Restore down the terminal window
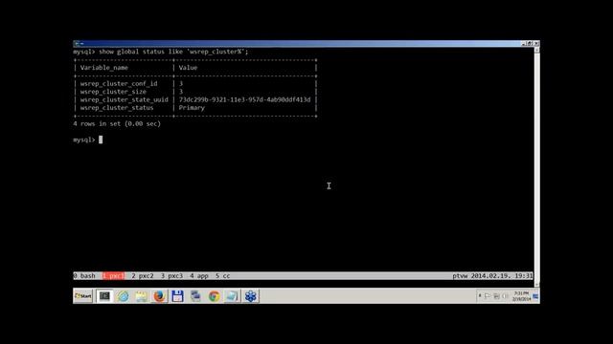Image resolution: width=613 pixels, height=344 pixels. 530,43
